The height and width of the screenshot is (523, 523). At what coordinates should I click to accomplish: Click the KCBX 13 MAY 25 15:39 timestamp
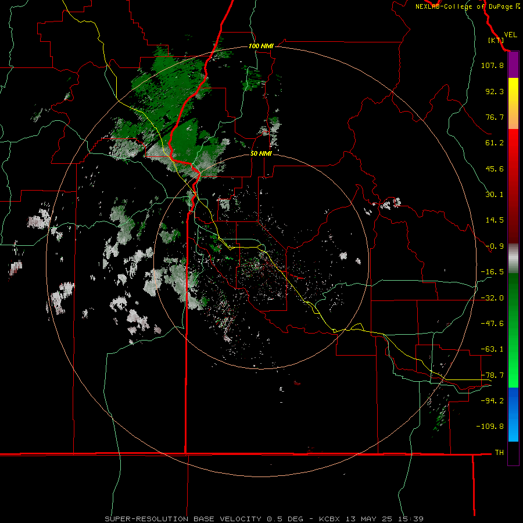[371, 519]
